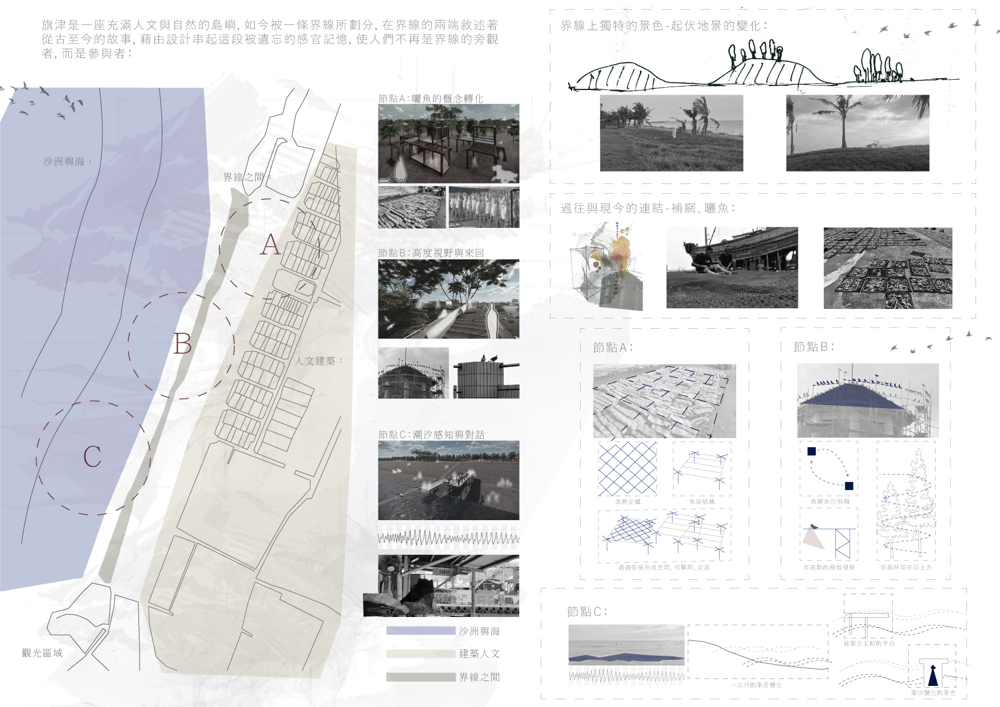The height and width of the screenshot is (707, 1000).
Task: Open the elevated walkway render under 節點B:高度視野與來回
Action: pos(448,299)
